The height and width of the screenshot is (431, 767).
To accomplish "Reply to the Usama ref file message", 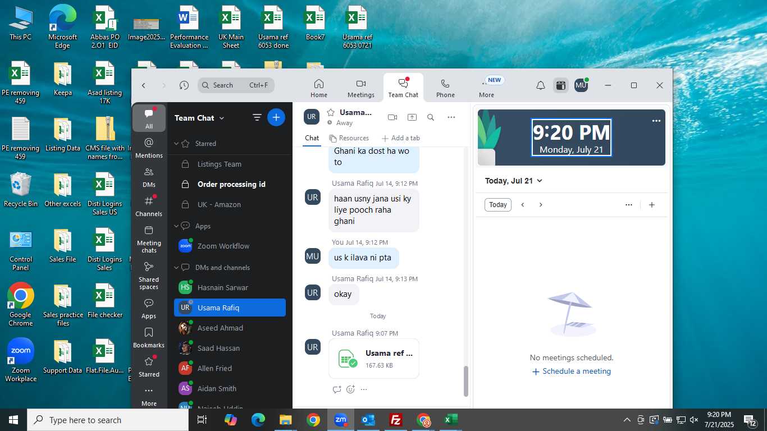I will [x=337, y=389].
